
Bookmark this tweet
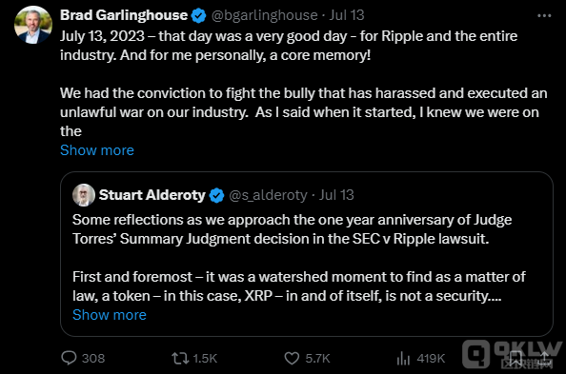pyautogui.click(x=515, y=358)
